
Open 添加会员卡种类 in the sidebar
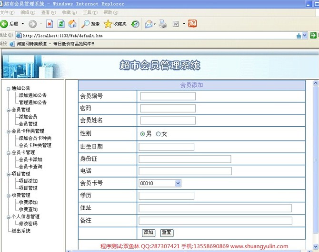tap(35, 138)
